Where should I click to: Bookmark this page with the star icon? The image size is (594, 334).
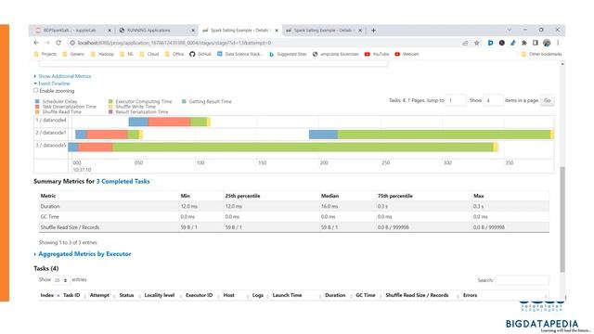(x=476, y=43)
